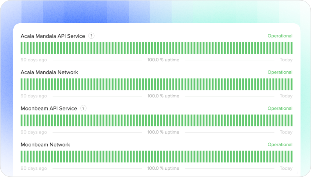311x177 pixels.
Task: Click the last (today) day bar for Moonbeam API Service
Action: (x=292, y=120)
